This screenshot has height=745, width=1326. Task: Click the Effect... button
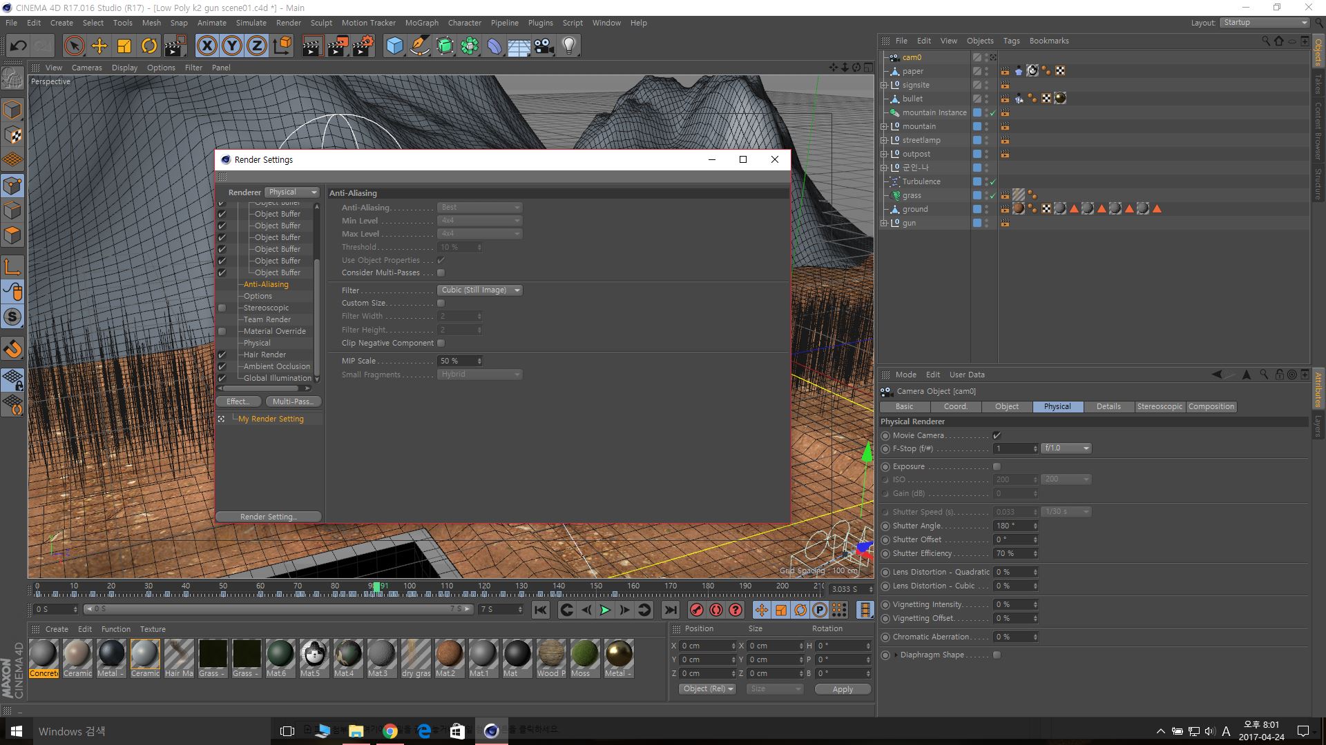tap(238, 401)
